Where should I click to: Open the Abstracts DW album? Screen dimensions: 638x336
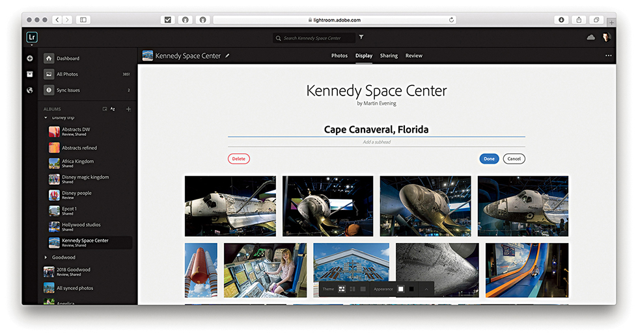click(x=90, y=132)
